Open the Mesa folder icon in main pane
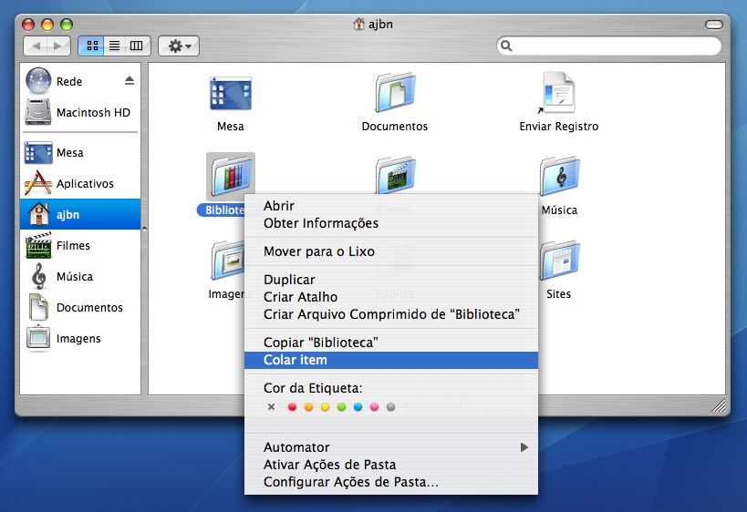The image size is (747, 512). click(231, 94)
